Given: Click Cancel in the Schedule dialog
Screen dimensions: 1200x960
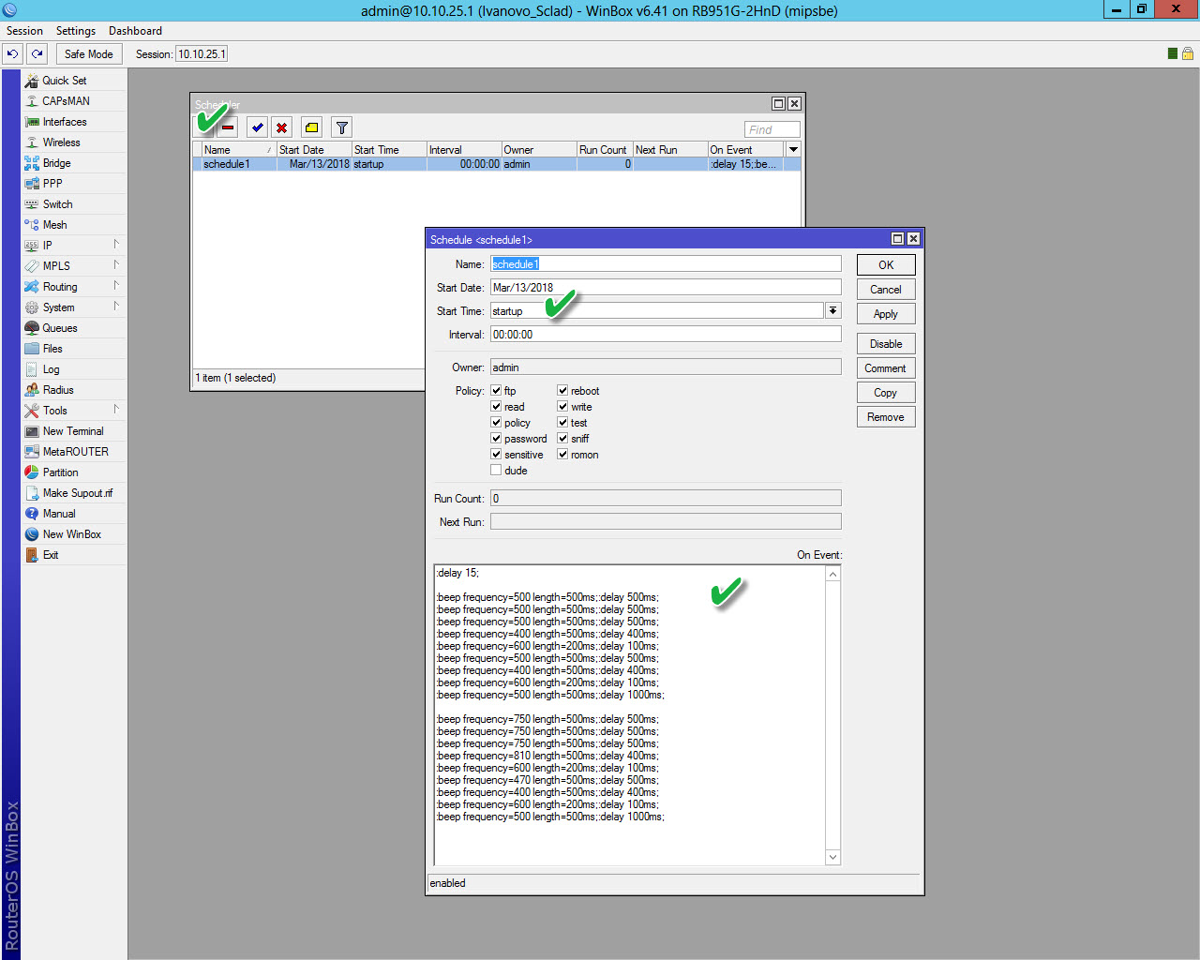Looking at the screenshot, I should 886,290.
